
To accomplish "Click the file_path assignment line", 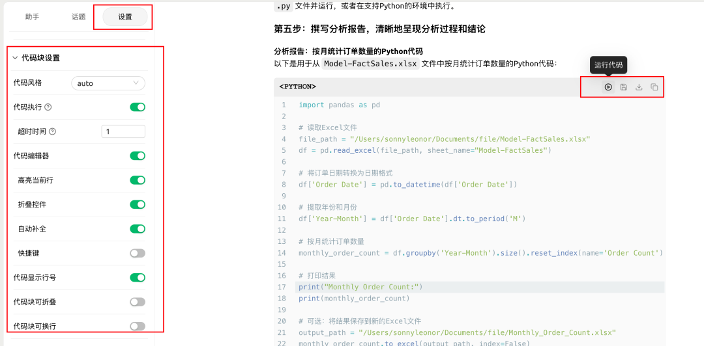I will pyautogui.click(x=445, y=139).
